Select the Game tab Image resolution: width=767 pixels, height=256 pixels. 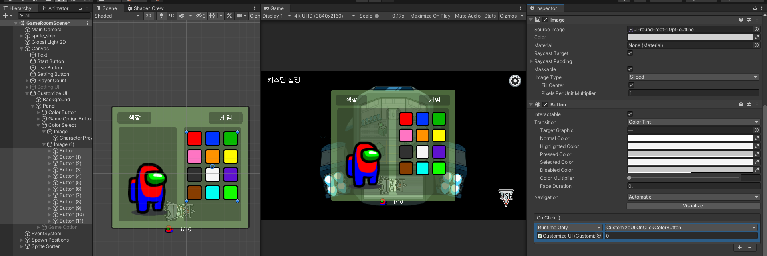click(x=274, y=8)
